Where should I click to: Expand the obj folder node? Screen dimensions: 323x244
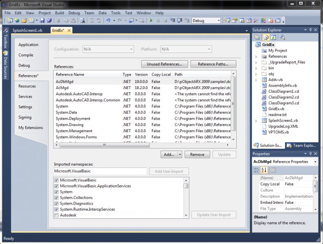[256, 74]
